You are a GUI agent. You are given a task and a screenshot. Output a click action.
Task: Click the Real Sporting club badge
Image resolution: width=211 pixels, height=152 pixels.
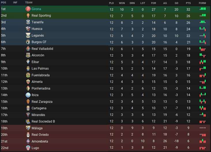[28, 16]
